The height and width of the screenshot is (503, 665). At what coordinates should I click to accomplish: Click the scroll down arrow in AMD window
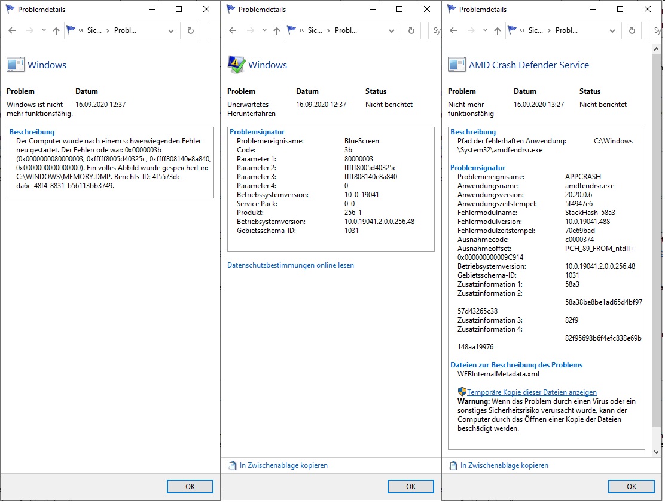657,452
